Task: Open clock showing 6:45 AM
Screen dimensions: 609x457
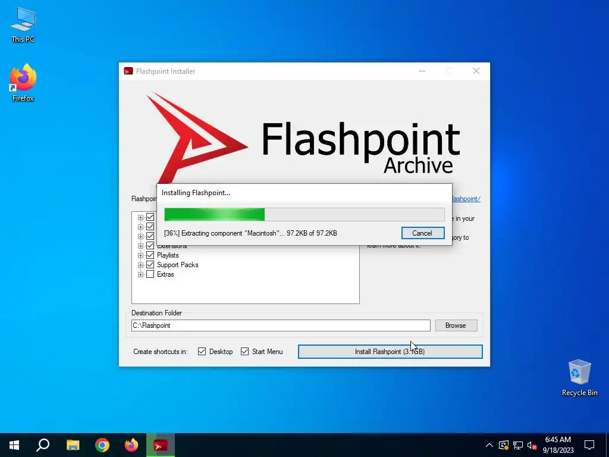Action: tap(558, 445)
